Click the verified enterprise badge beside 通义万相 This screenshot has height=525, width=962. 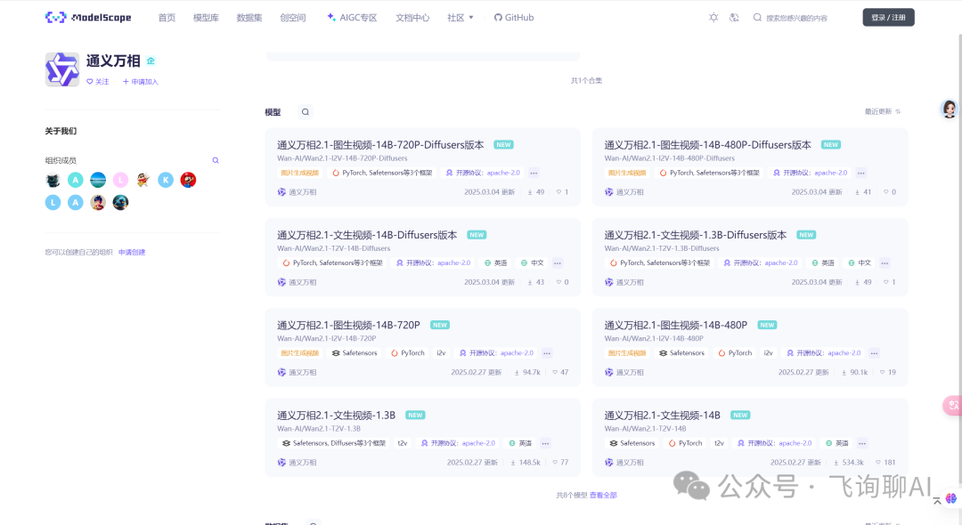click(151, 61)
